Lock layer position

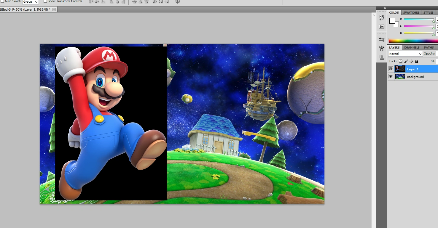(411, 61)
